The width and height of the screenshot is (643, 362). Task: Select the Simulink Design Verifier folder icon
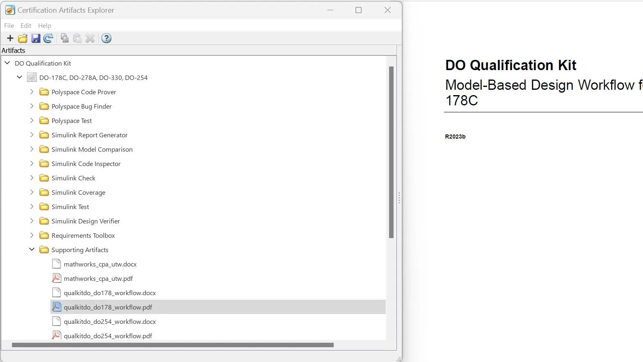tap(44, 221)
